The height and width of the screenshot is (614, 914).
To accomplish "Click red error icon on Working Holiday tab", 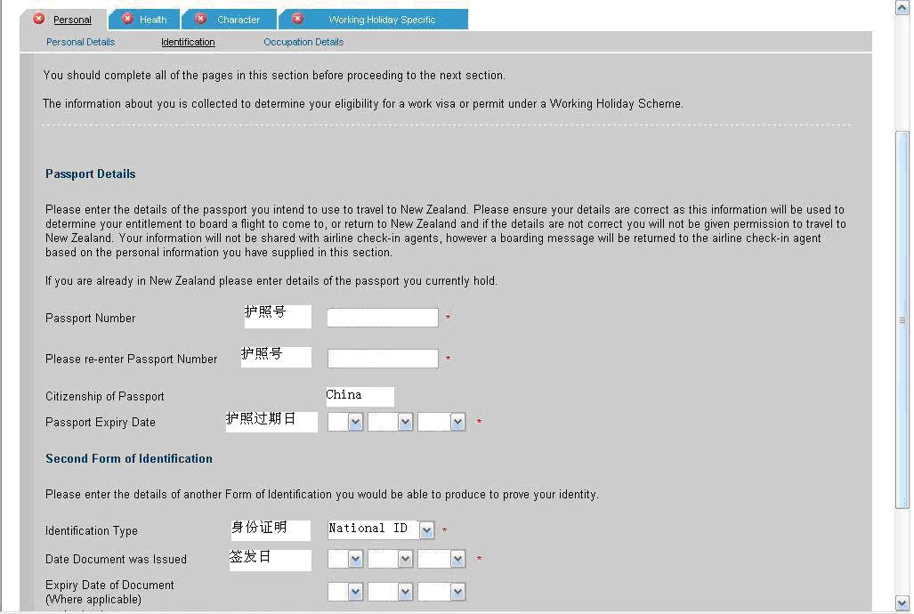I will click(297, 19).
